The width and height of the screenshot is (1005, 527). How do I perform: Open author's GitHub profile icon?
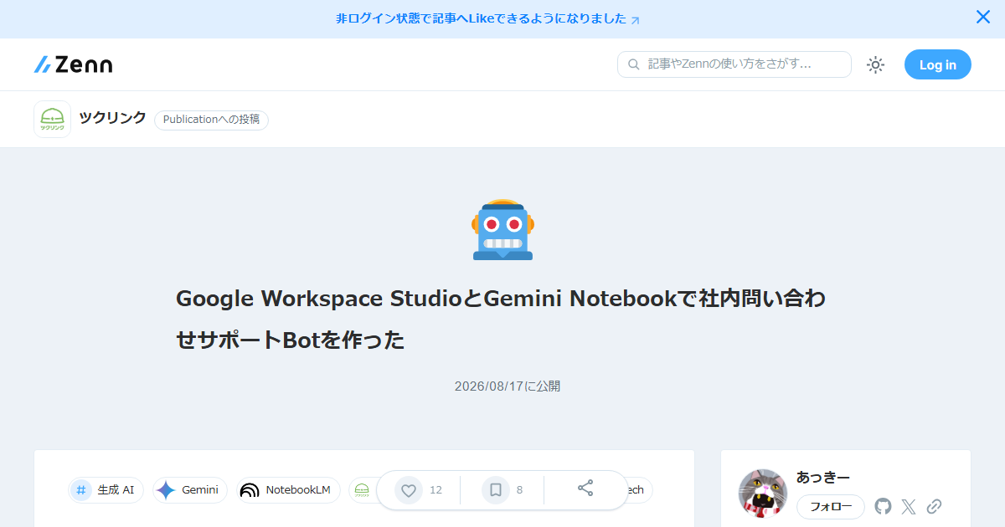pos(883,506)
